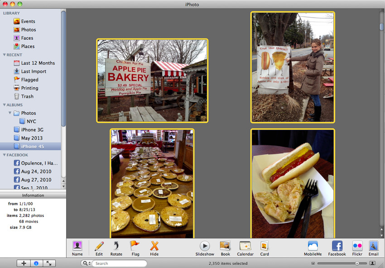
Task: Open Facebook album Aug 27, 2010
Action: point(33,180)
